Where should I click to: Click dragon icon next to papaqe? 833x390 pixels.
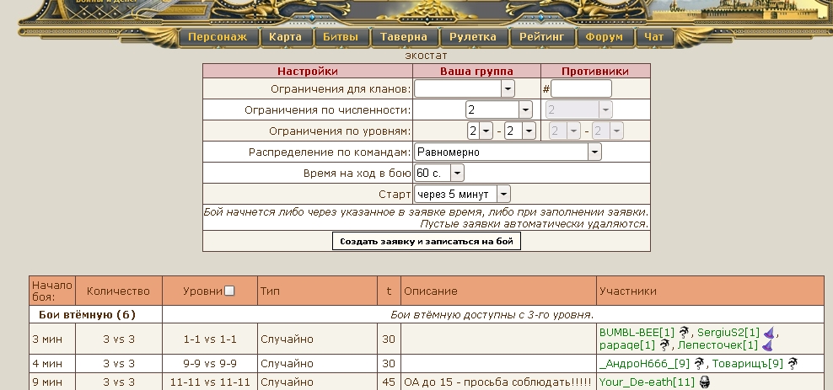pyautogui.click(x=665, y=345)
